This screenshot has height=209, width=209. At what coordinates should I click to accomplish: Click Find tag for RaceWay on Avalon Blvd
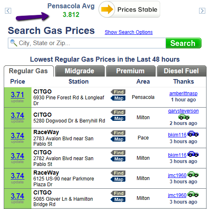click(118, 133)
